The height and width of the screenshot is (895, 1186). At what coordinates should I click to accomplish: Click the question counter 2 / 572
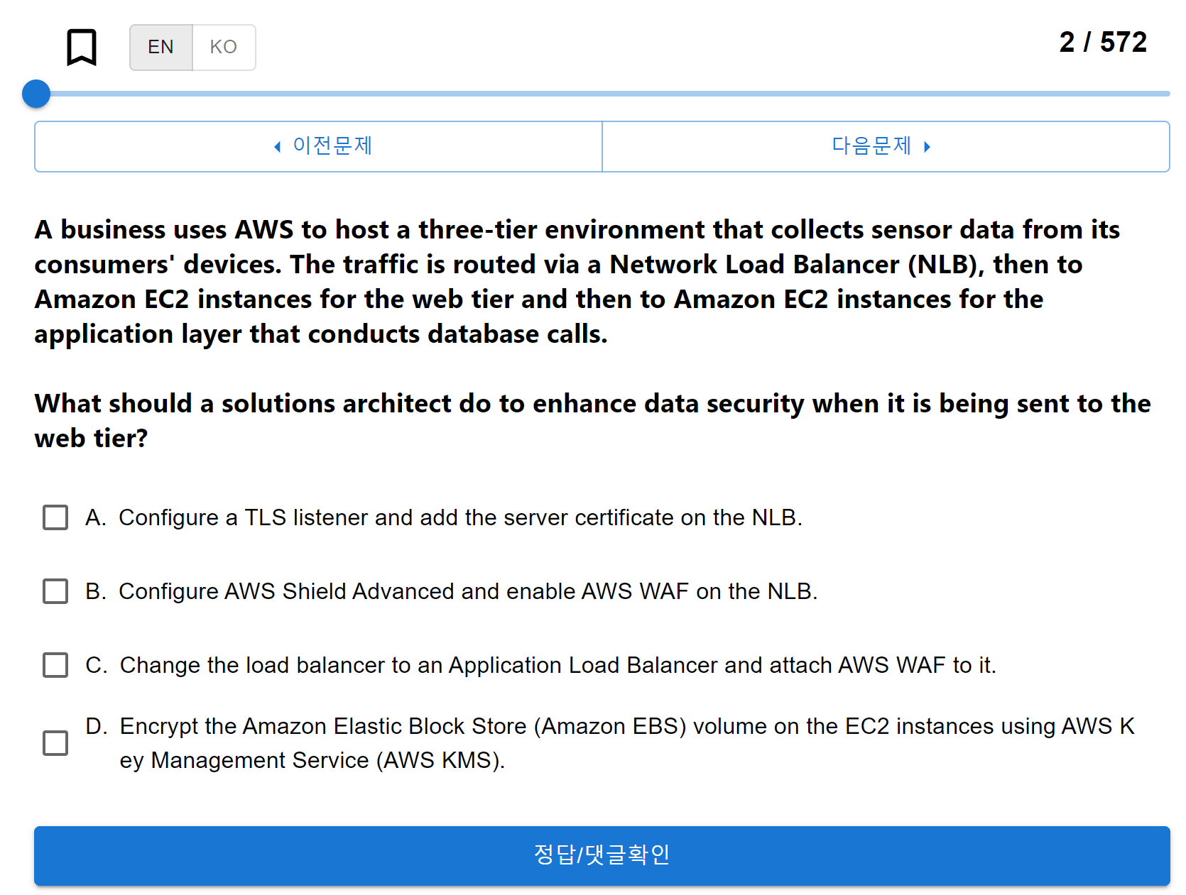coord(1103,43)
